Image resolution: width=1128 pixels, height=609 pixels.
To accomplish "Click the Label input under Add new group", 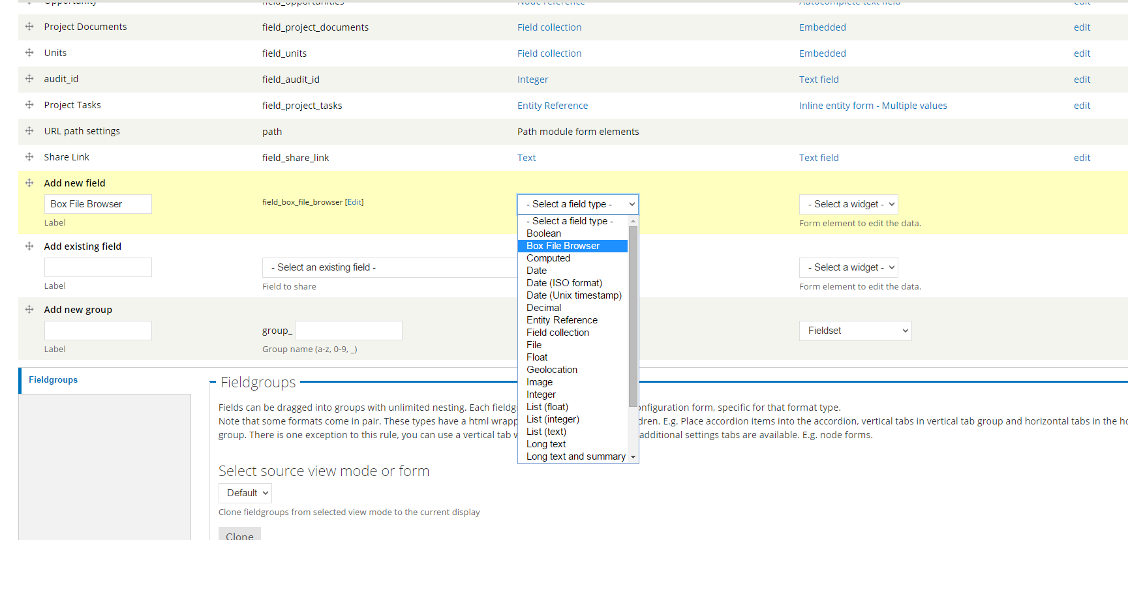I will [98, 331].
